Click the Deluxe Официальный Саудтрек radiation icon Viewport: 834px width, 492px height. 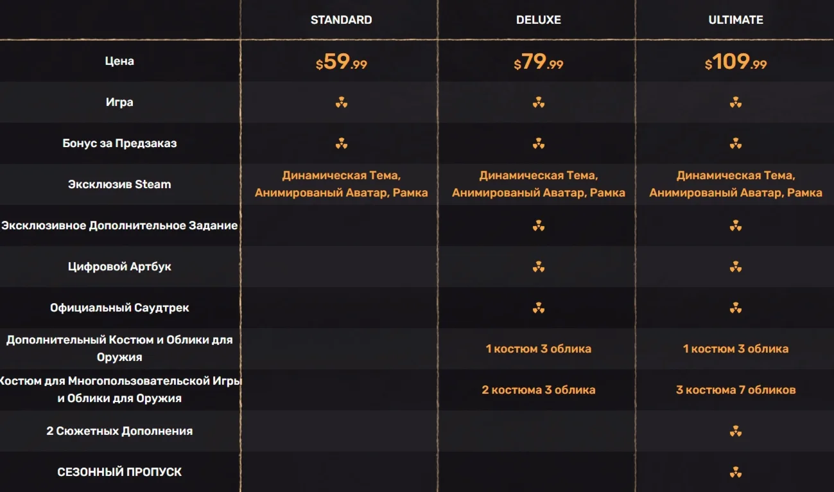[x=539, y=308]
